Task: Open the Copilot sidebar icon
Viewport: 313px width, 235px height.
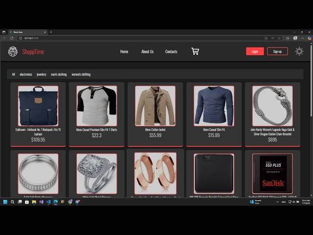Action: (310, 38)
